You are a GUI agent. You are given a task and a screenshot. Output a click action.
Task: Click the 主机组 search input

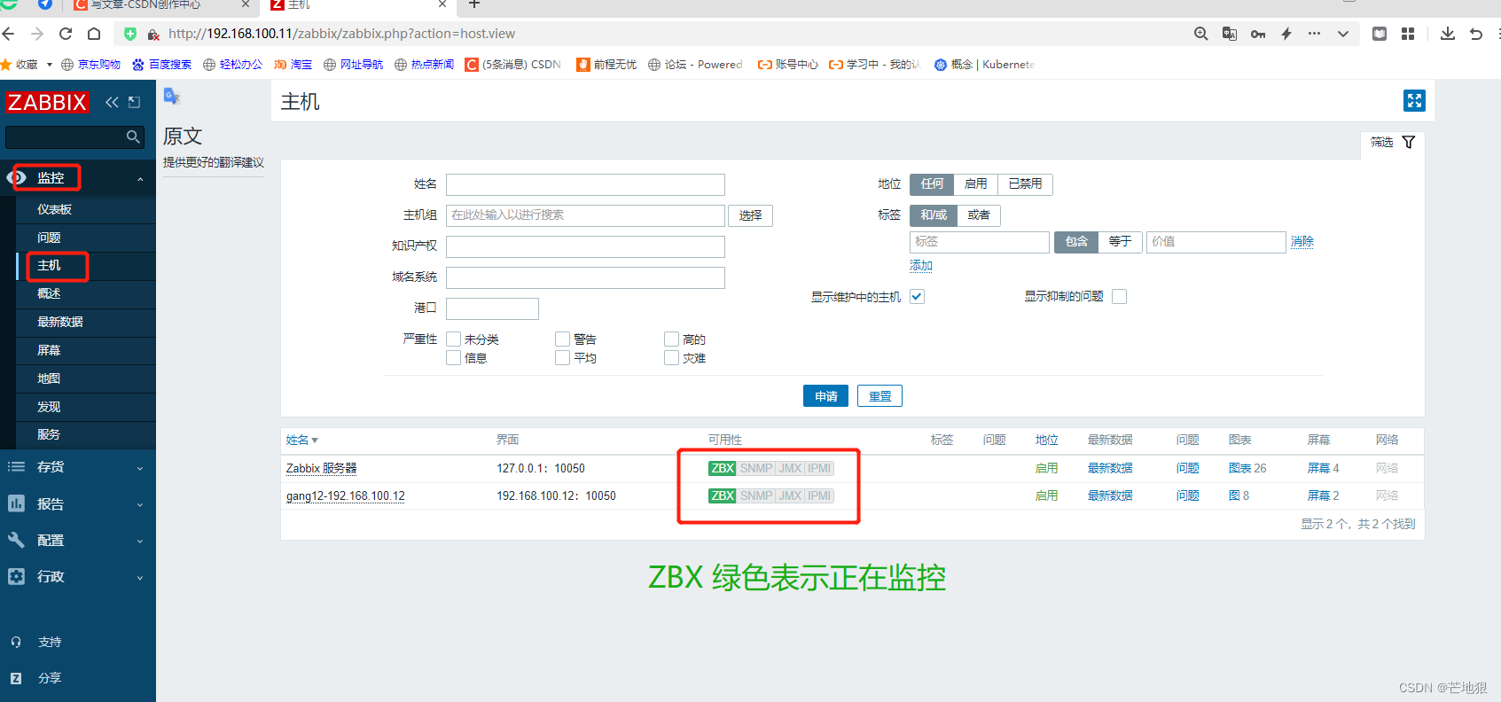tap(585, 215)
